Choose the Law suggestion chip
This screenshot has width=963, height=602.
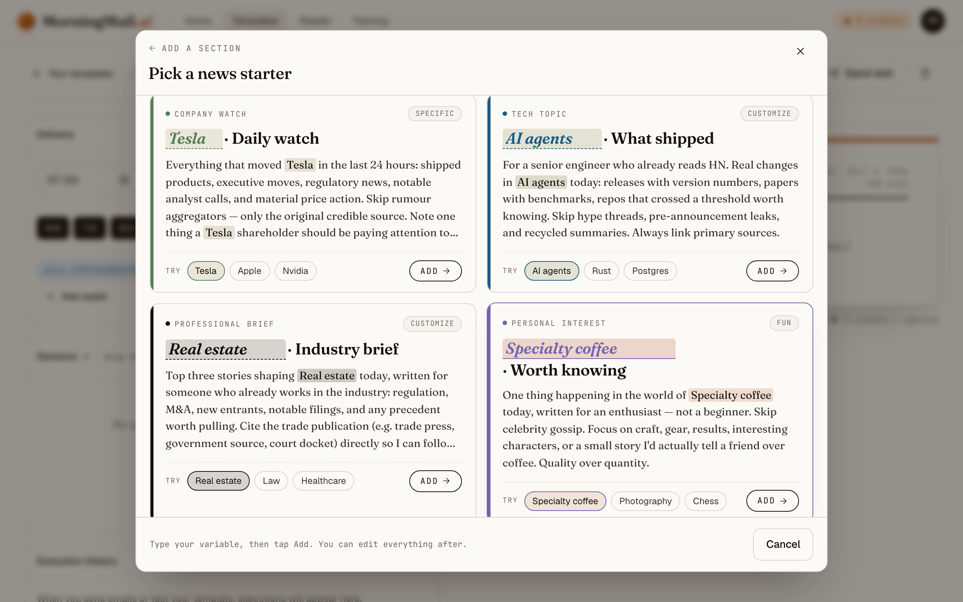coord(271,481)
